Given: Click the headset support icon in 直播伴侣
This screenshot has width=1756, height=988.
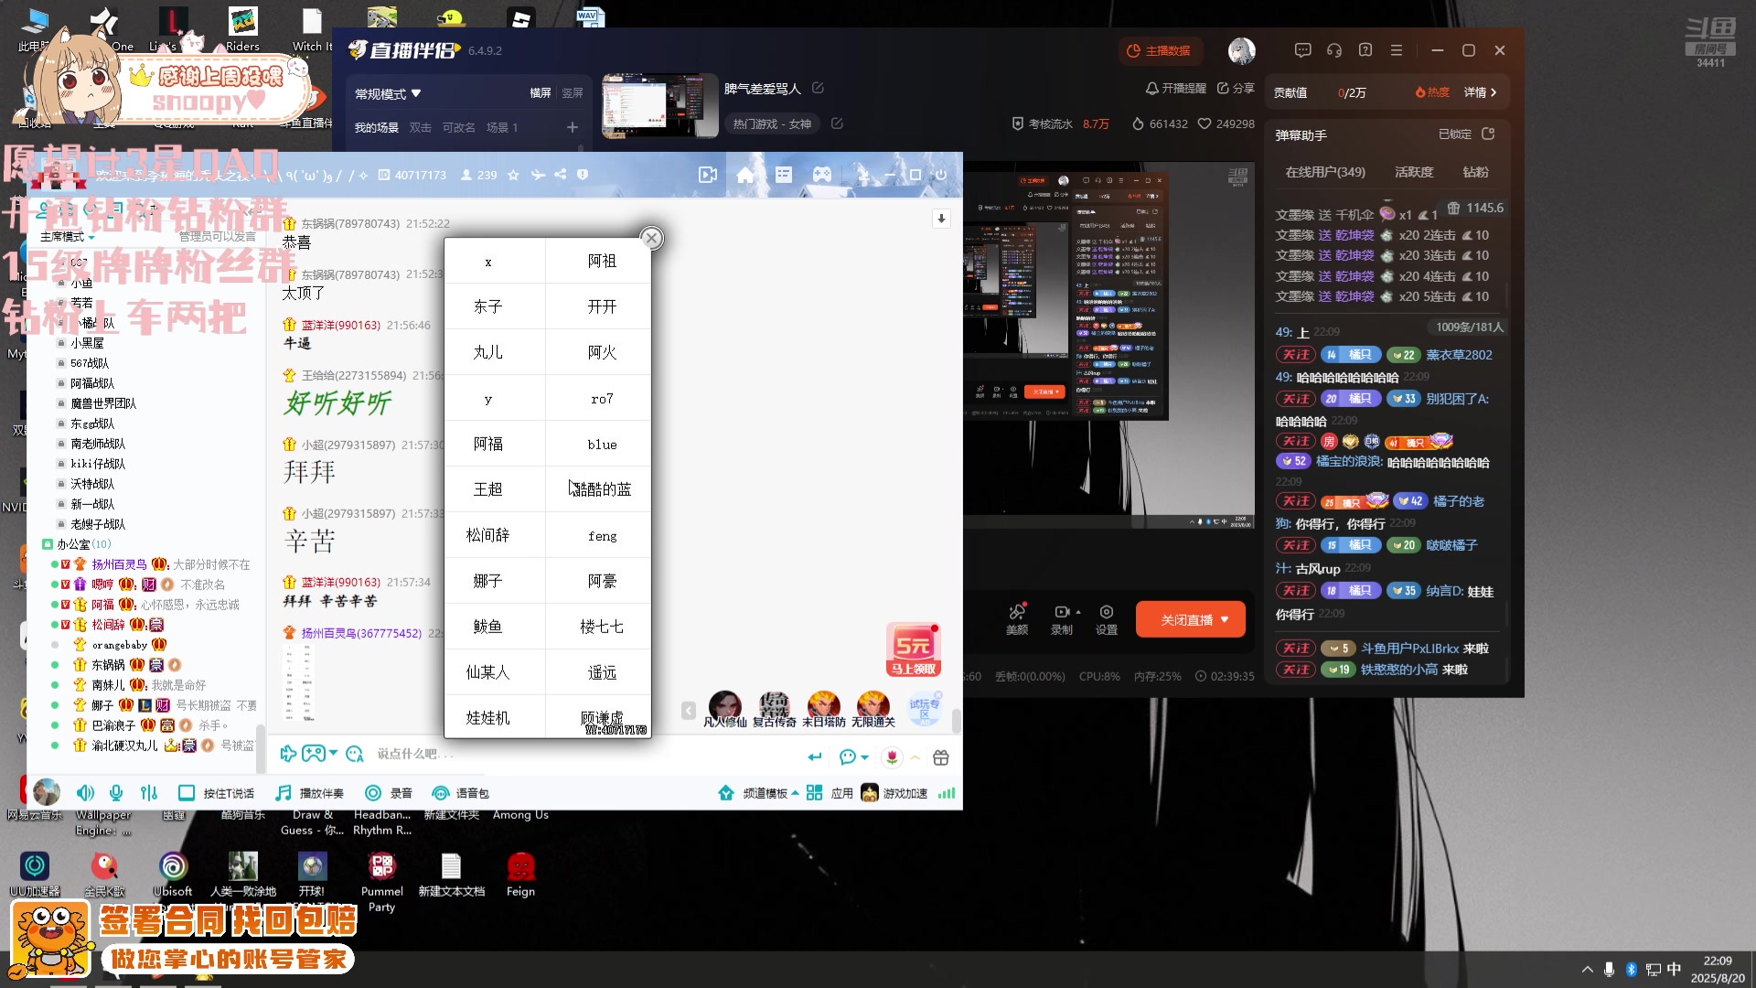Looking at the screenshot, I should tap(1334, 50).
